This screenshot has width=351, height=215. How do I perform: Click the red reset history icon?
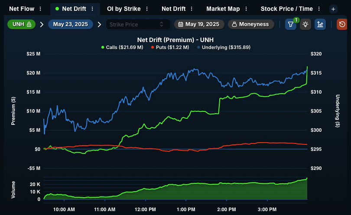point(342,24)
